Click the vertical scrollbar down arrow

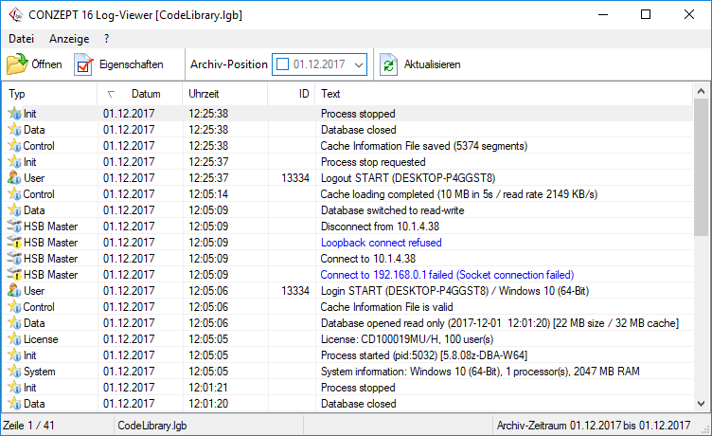coord(702,403)
